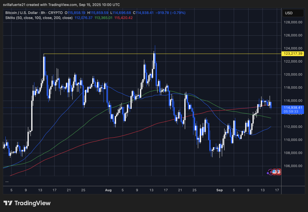Click the yellow line price label 123,217.39
Screen dimensions: 308x212
point(294,54)
